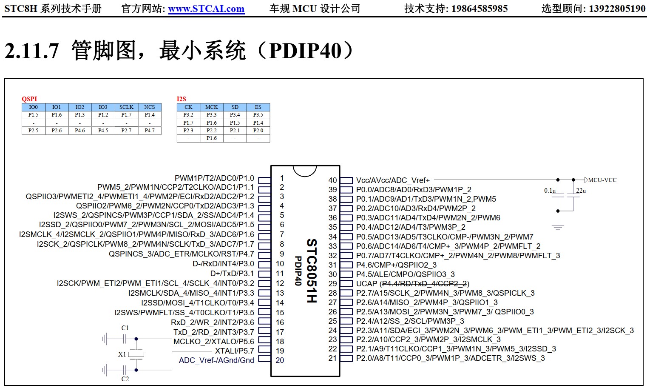The image size is (647, 388).
Task: Click the "22u" capacitor value
Action: coord(581,191)
